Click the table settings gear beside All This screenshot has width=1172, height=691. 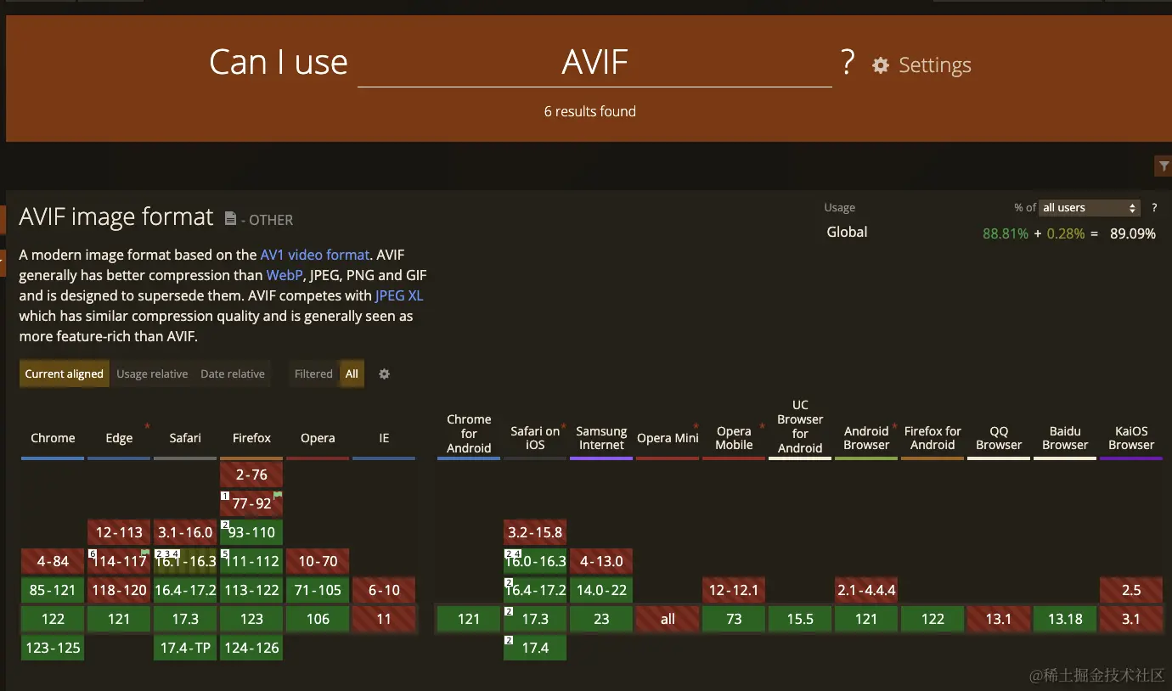[384, 374]
